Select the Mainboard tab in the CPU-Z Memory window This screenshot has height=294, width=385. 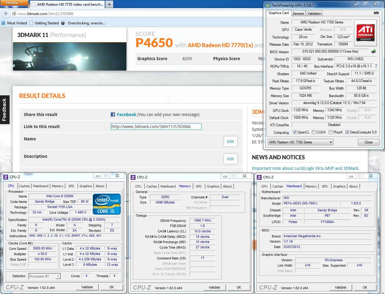[x=168, y=187]
